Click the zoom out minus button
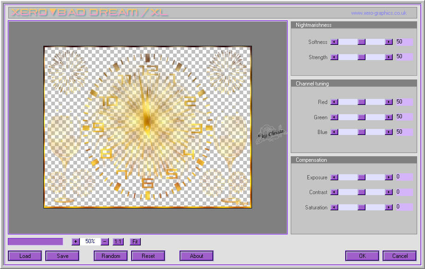 pyautogui.click(x=105, y=241)
